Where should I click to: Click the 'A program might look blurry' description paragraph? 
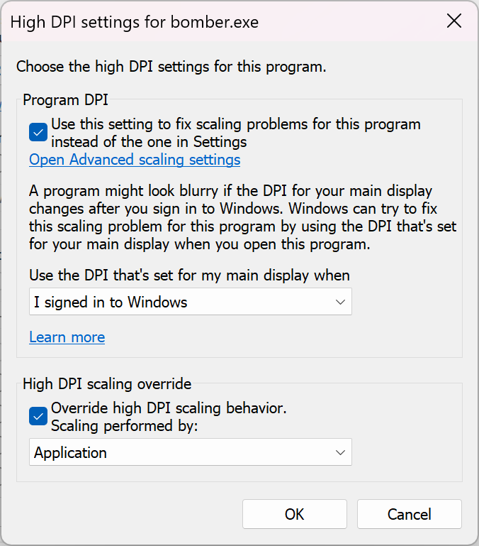click(242, 217)
